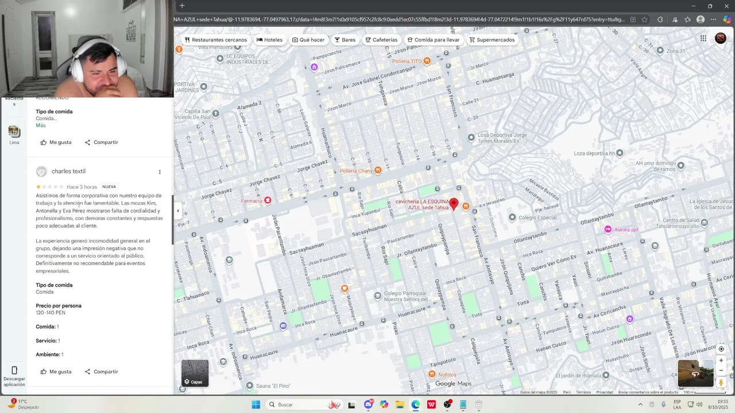This screenshot has width=735, height=413.
Task: Show hidden system tray icons
Action: pyautogui.click(x=640, y=404)
